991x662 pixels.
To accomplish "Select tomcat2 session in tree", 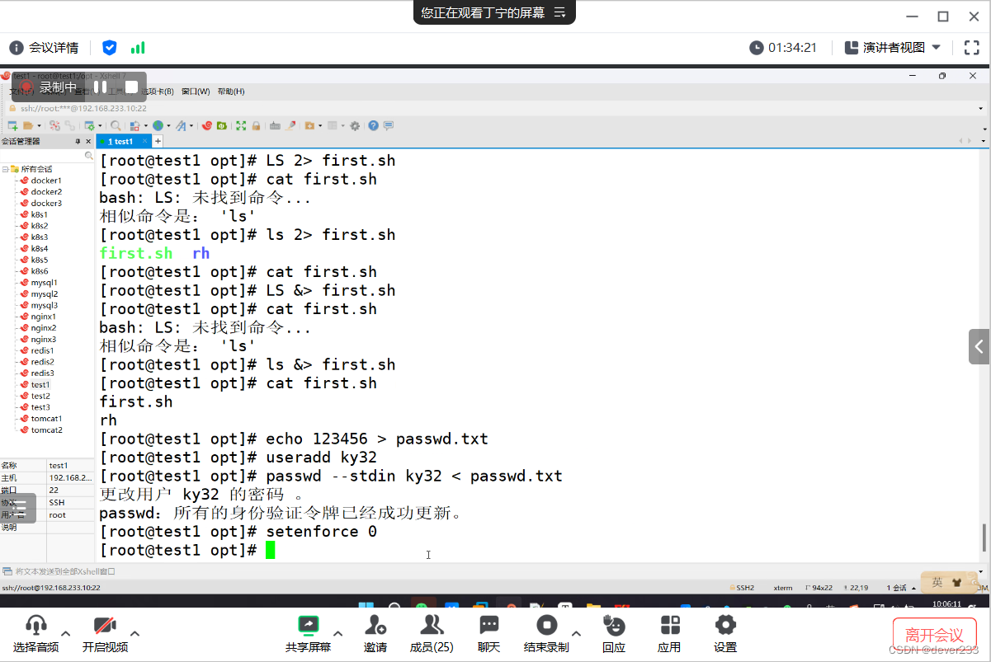I will [47, 430].
